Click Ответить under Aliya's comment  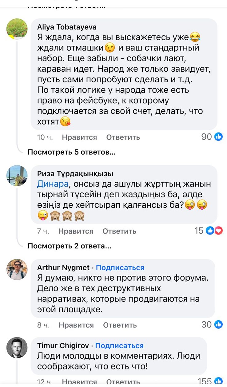(x=122, y=137)
